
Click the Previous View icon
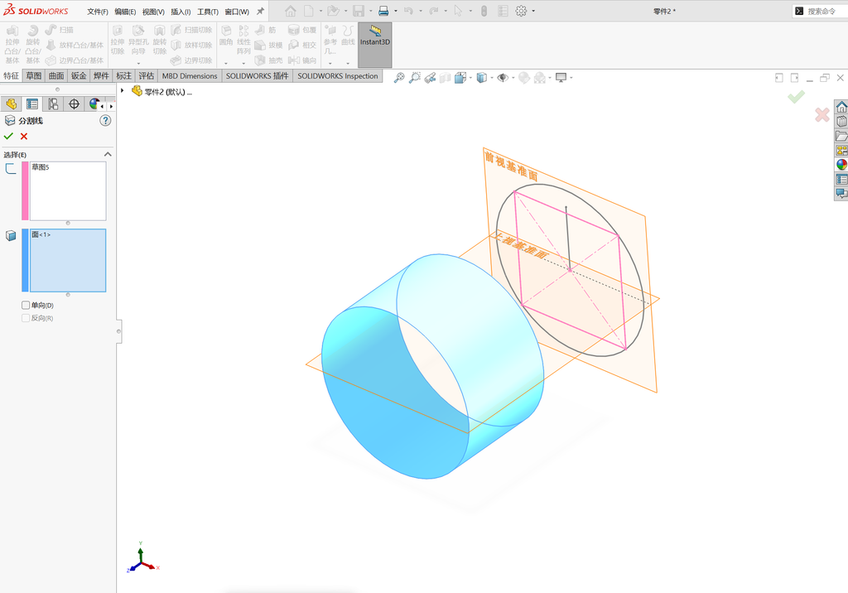pos(430,78)
